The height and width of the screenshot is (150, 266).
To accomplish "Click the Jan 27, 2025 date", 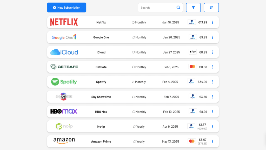I will click(x=171, y=52).
